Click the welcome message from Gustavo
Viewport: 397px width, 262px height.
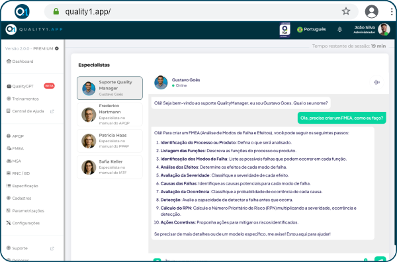(241, 103)
